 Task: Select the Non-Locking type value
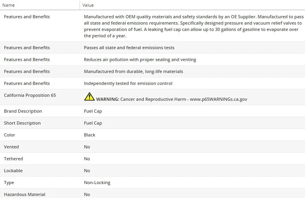pyautogui.click(x=97, y=183)
